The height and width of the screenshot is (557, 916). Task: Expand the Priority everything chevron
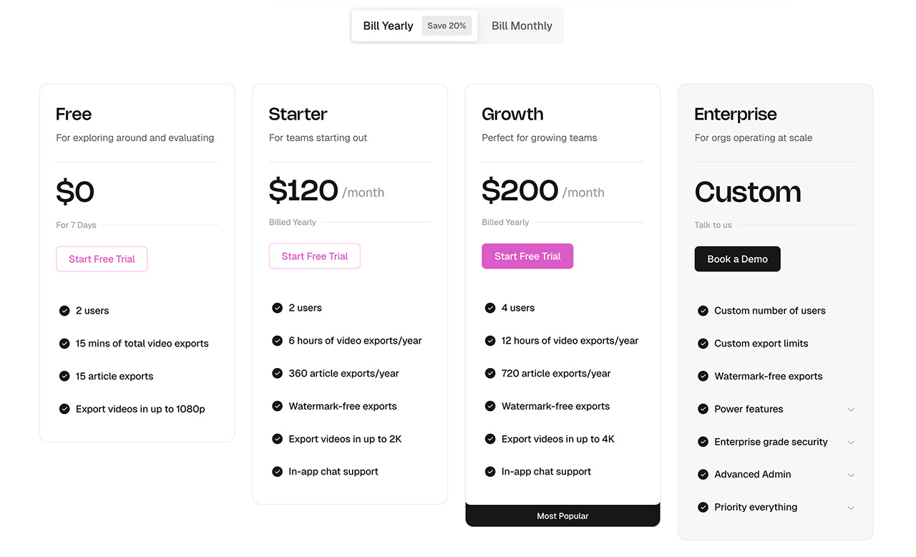point(851,508)
